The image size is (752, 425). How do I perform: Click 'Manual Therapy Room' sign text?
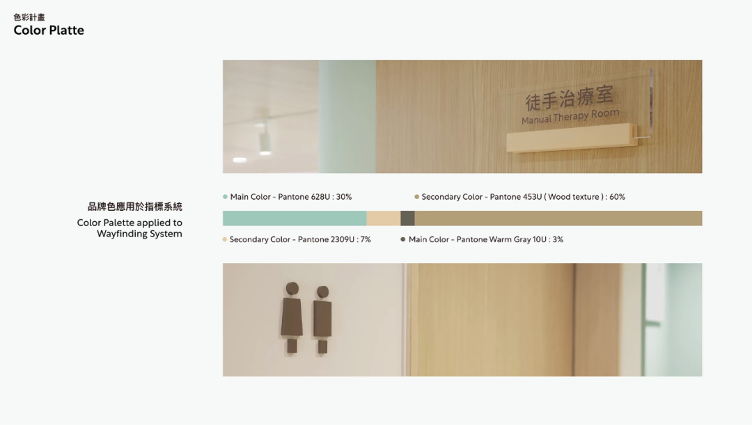[570, 116]
